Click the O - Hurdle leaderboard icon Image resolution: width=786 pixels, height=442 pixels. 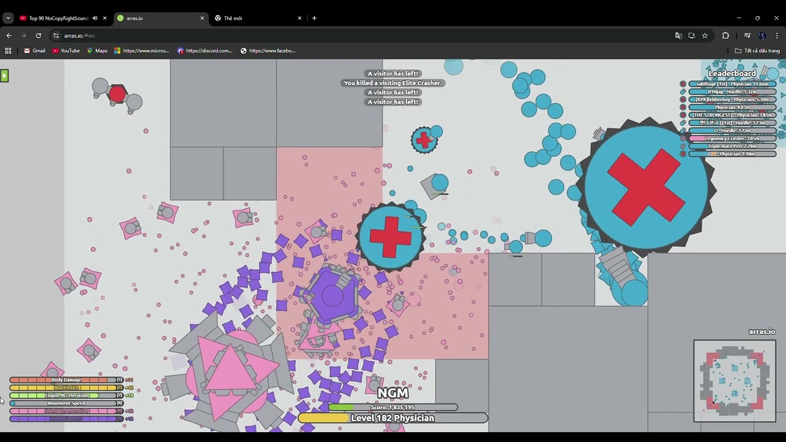(683, 131)
